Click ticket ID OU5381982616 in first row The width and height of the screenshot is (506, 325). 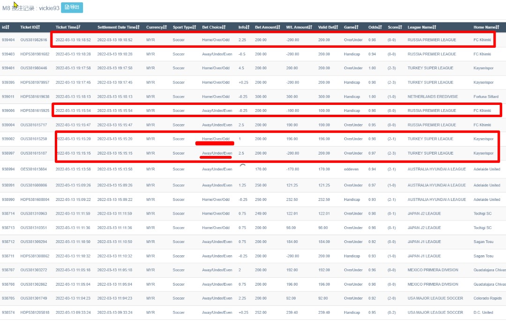[x=34, y=40]
